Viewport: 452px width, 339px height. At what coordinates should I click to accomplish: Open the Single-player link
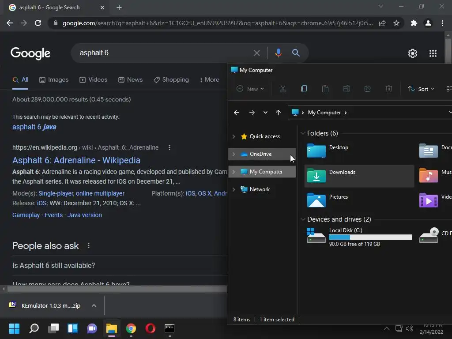56,193
